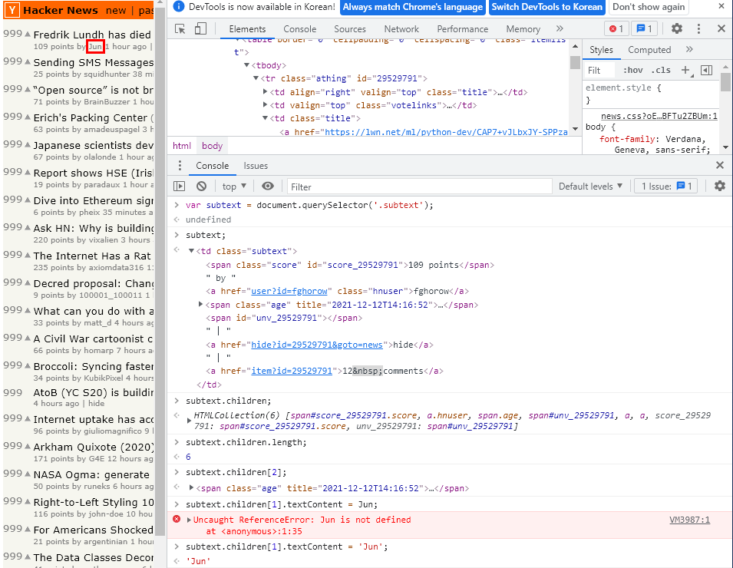The width and height of the screenshot is (733, 568).
Task: Create a live expression eye icon
Action: point(267,186)
